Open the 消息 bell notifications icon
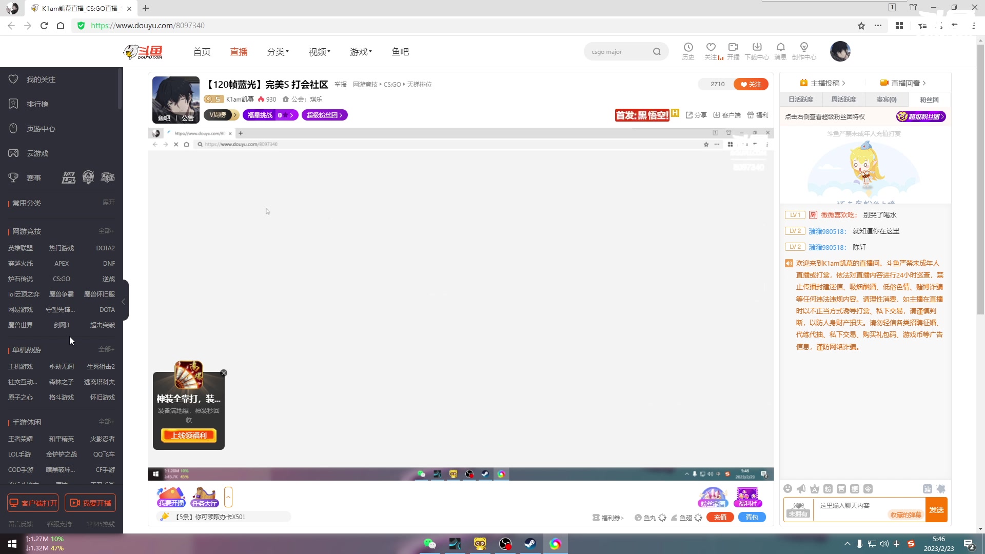Viewport: 985px width, 554px height. (x=780, y=51)
